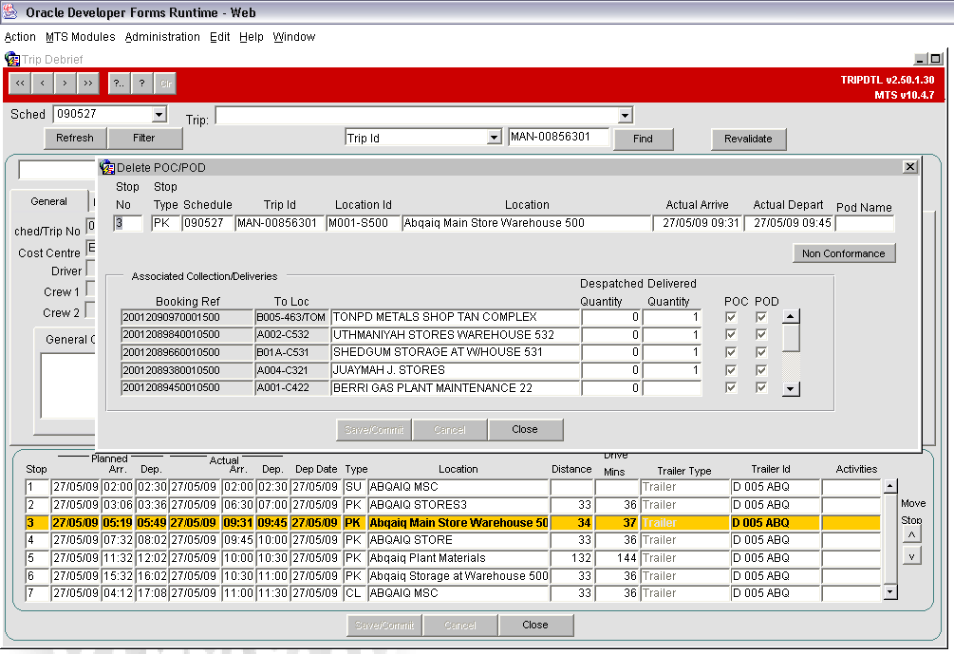
Task: Click Delivered Quantity field for BERRI GAS PLANT
Action: click(x=672, y=387)
